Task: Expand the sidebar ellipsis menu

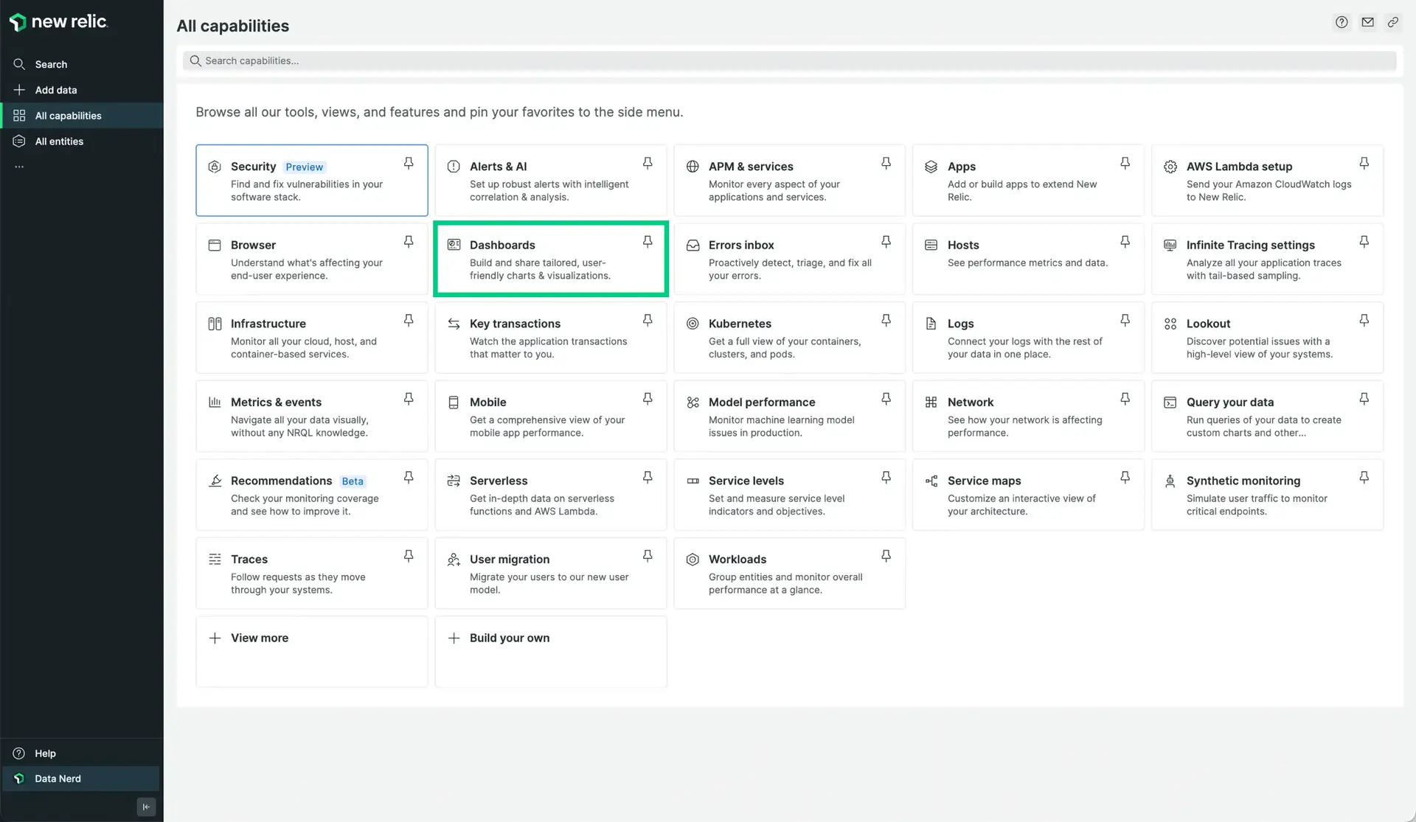Action: pyautogui.click(x=19, y=167)
